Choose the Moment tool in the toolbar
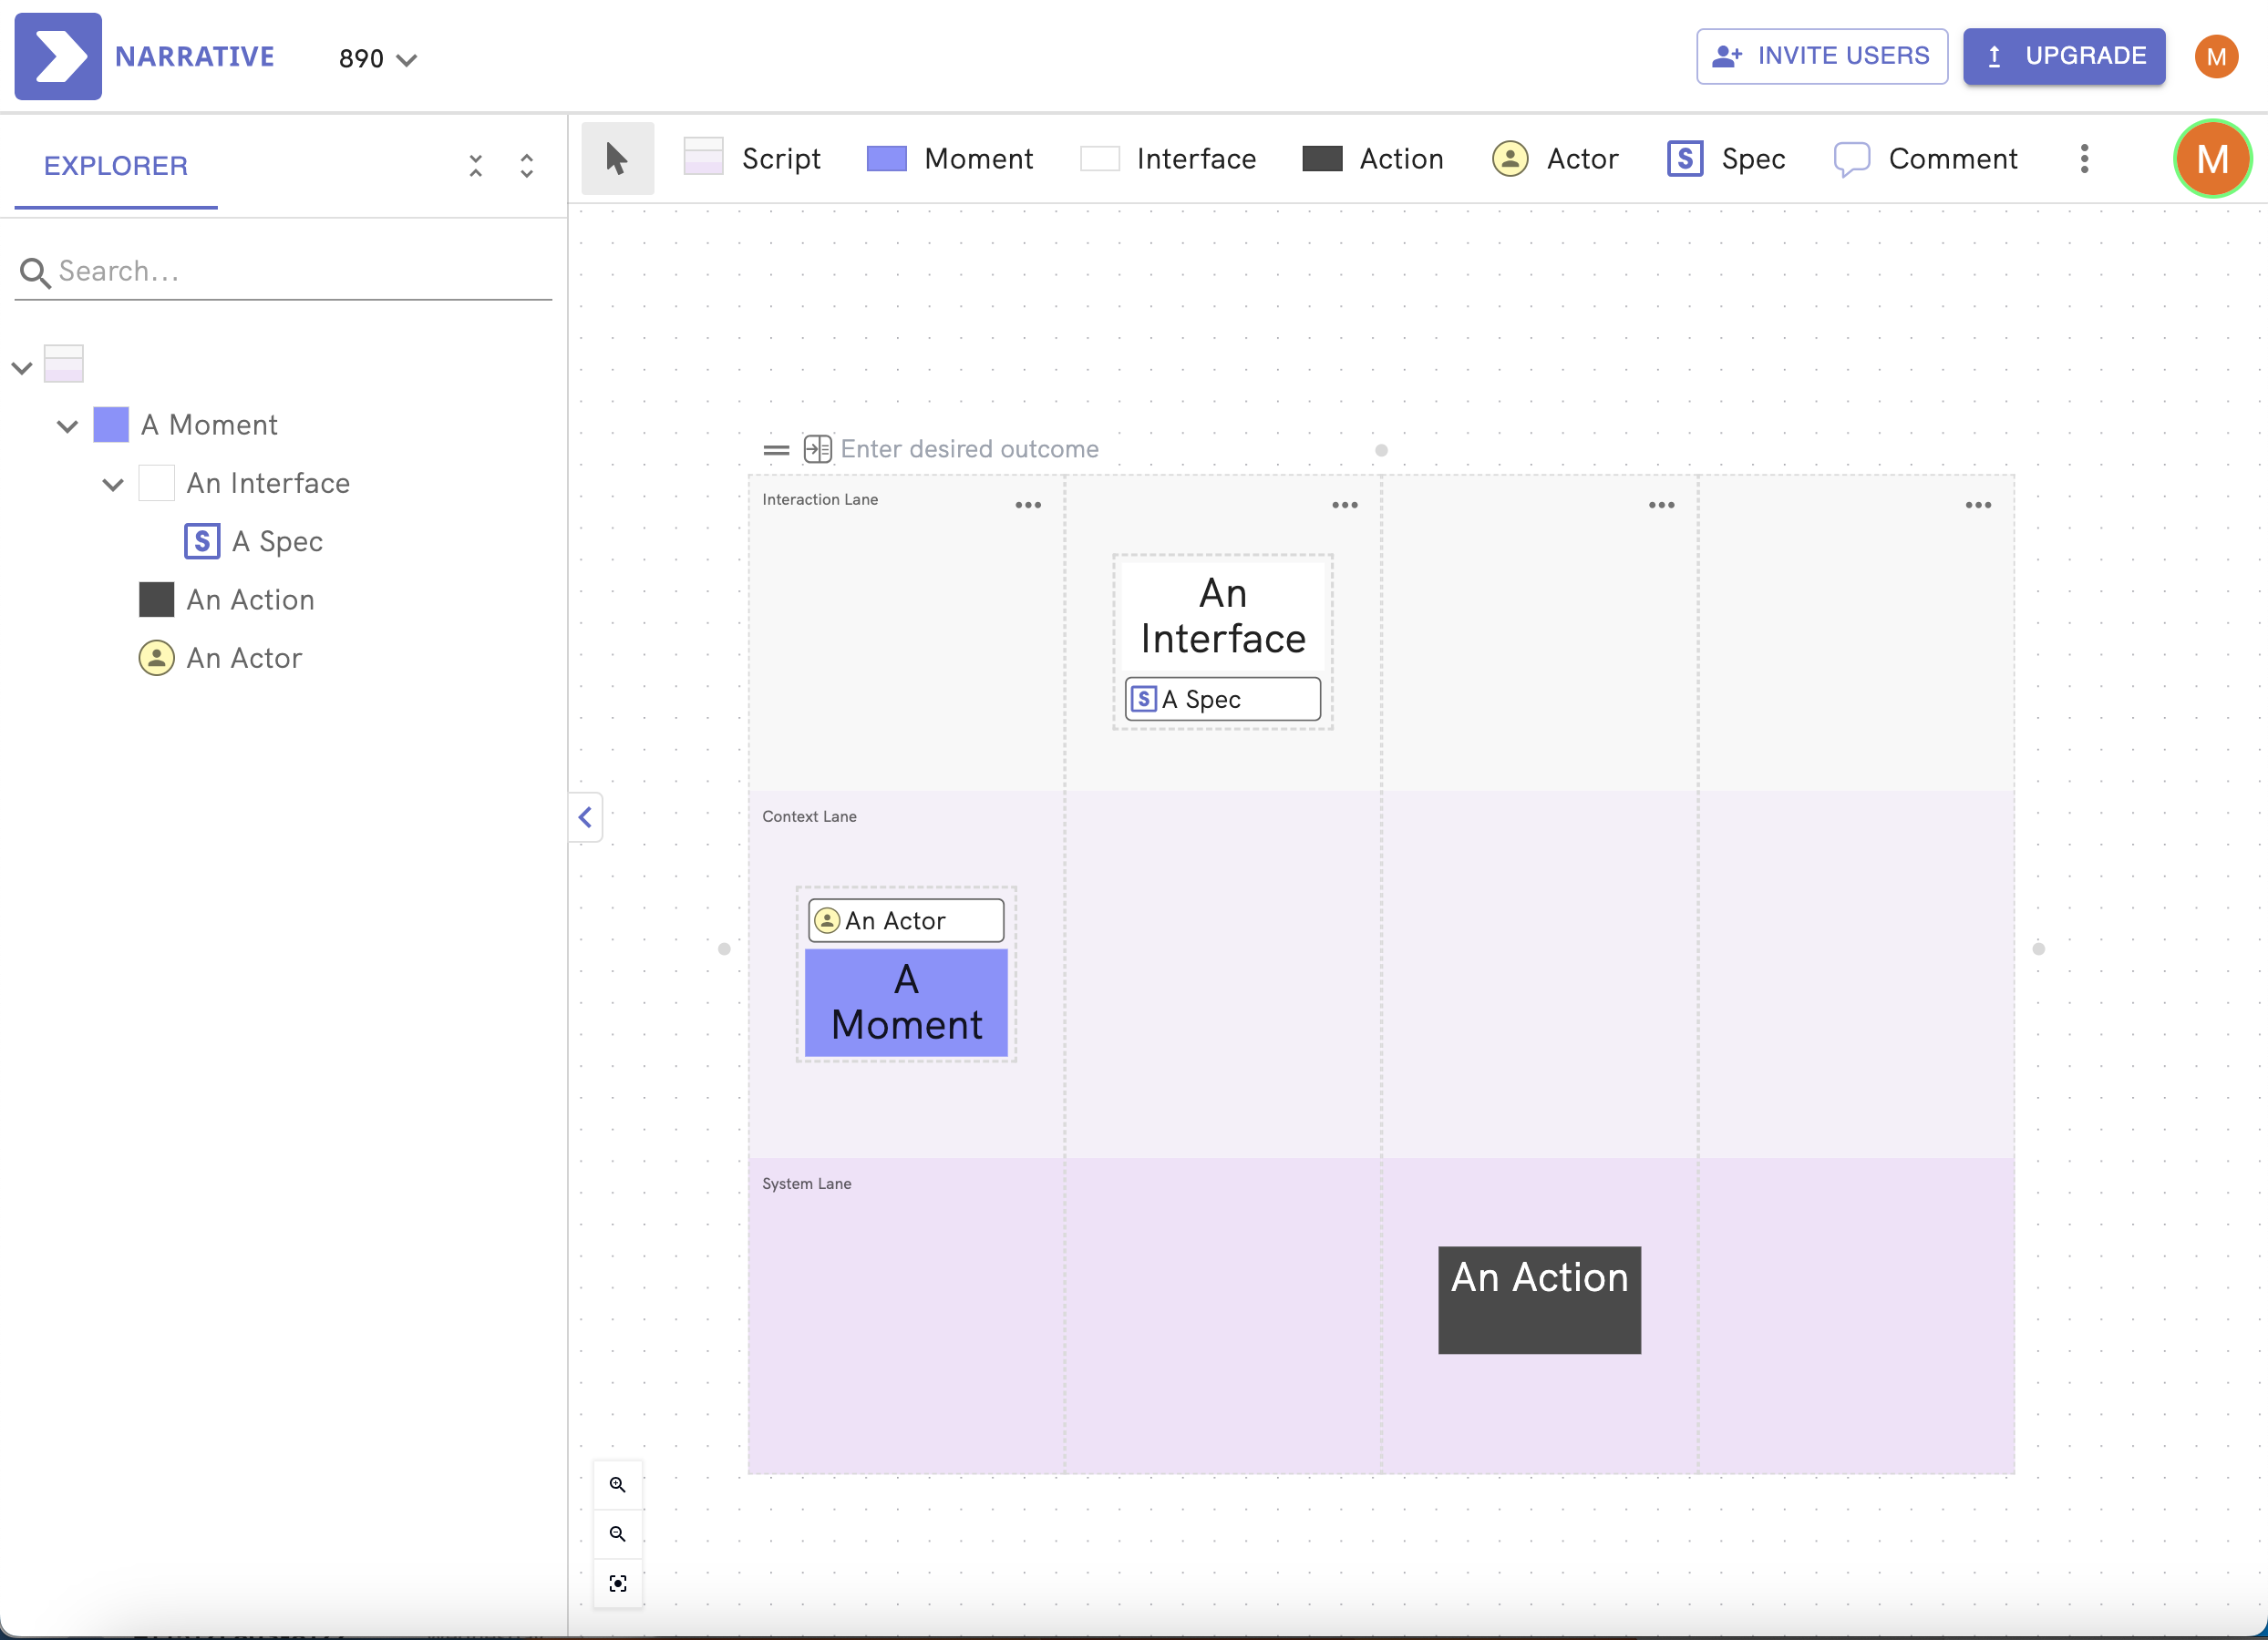The width and height of the screenshot is (2268, 1640). pyautogui.click(x=949, y=159)
